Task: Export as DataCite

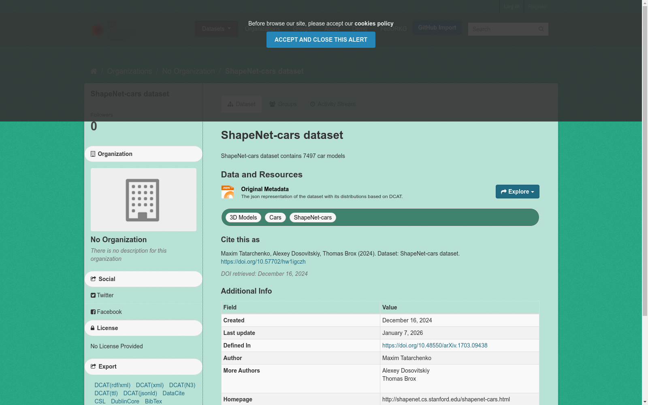Action: pyautogui.click(x=174, y=393)
